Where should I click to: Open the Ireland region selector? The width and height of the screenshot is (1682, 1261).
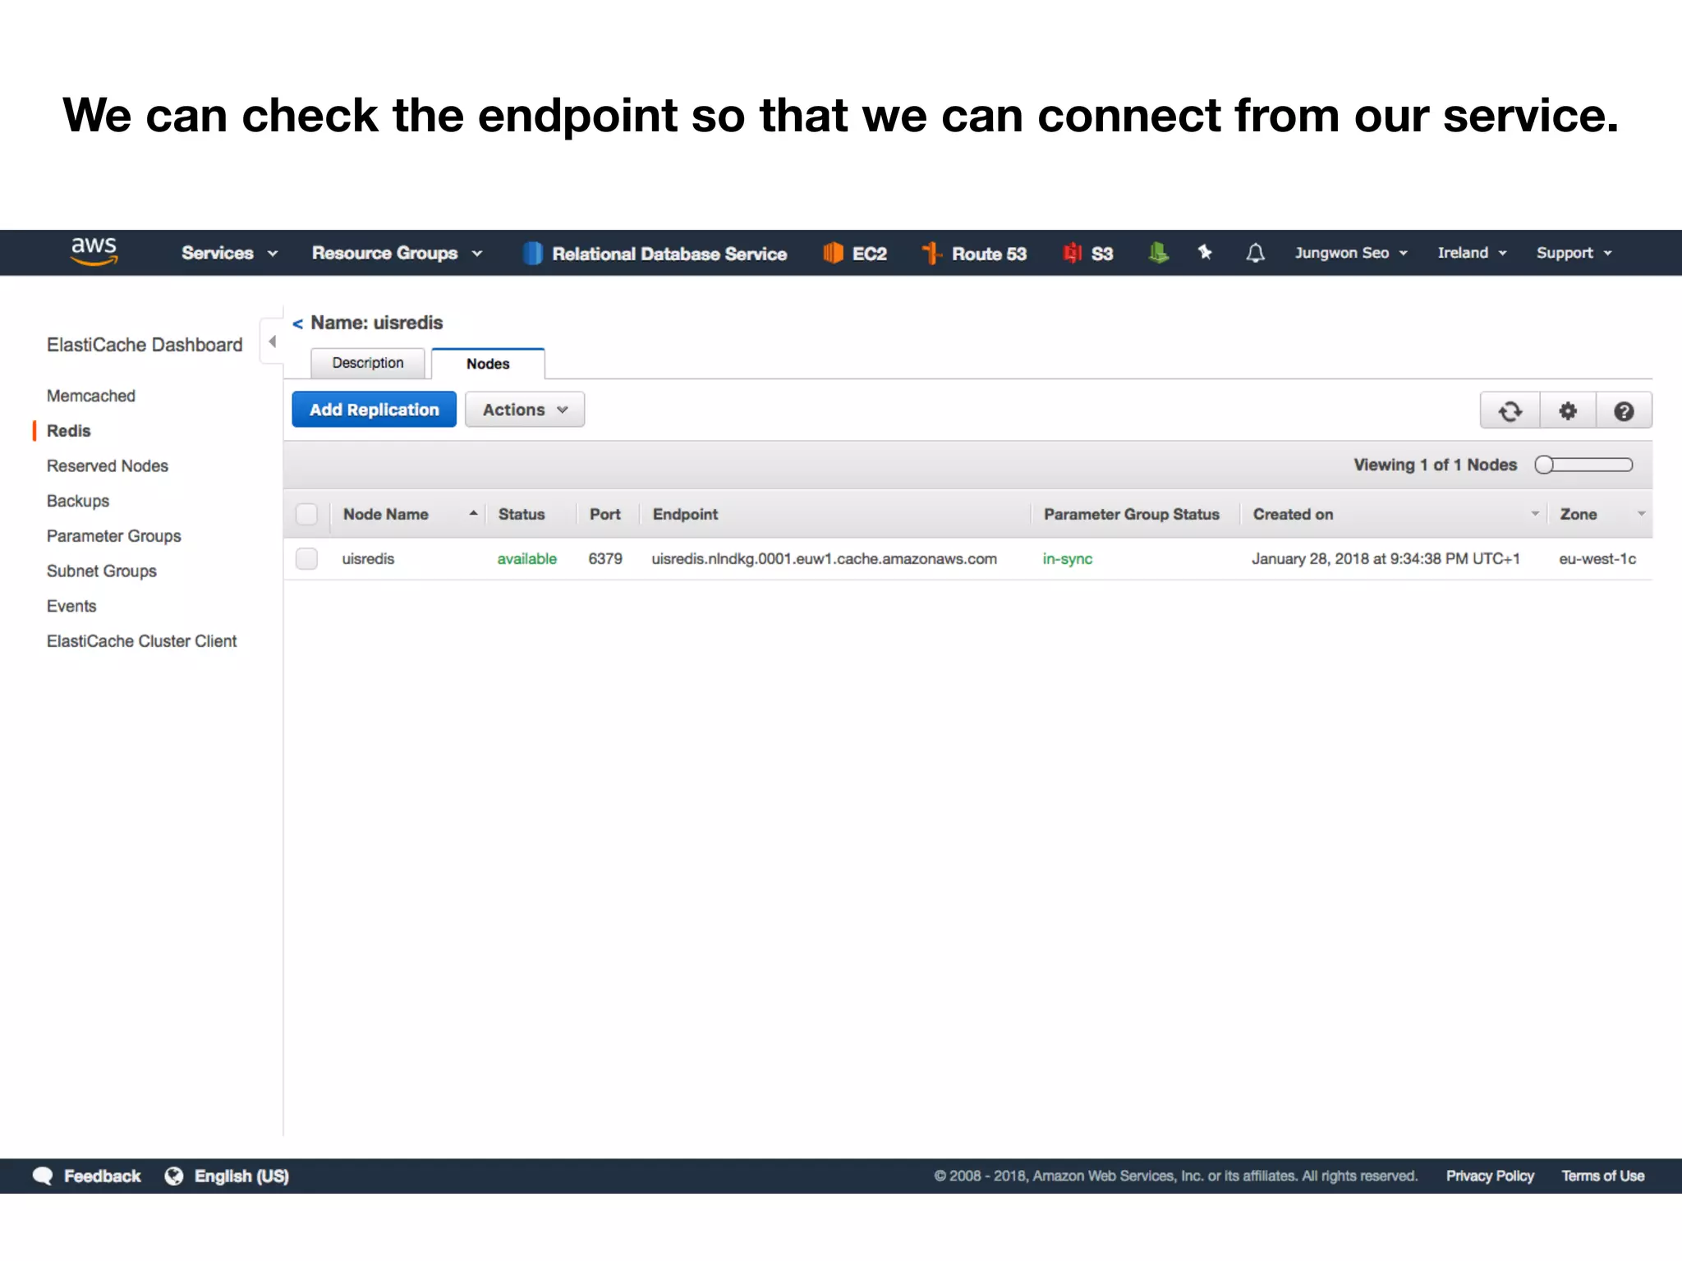coord(1473,253)
